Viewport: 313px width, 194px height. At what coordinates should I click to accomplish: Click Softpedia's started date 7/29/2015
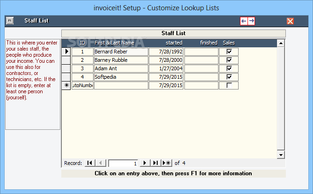click(x=166, y=77)
